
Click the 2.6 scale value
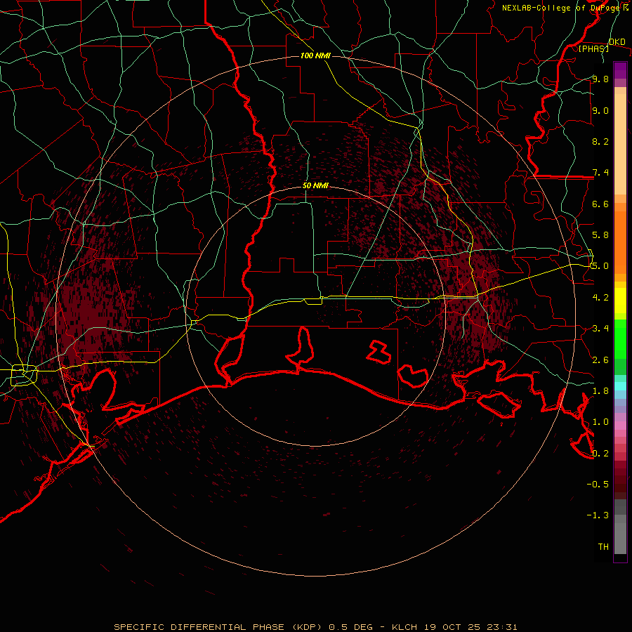tap(600, 360)
